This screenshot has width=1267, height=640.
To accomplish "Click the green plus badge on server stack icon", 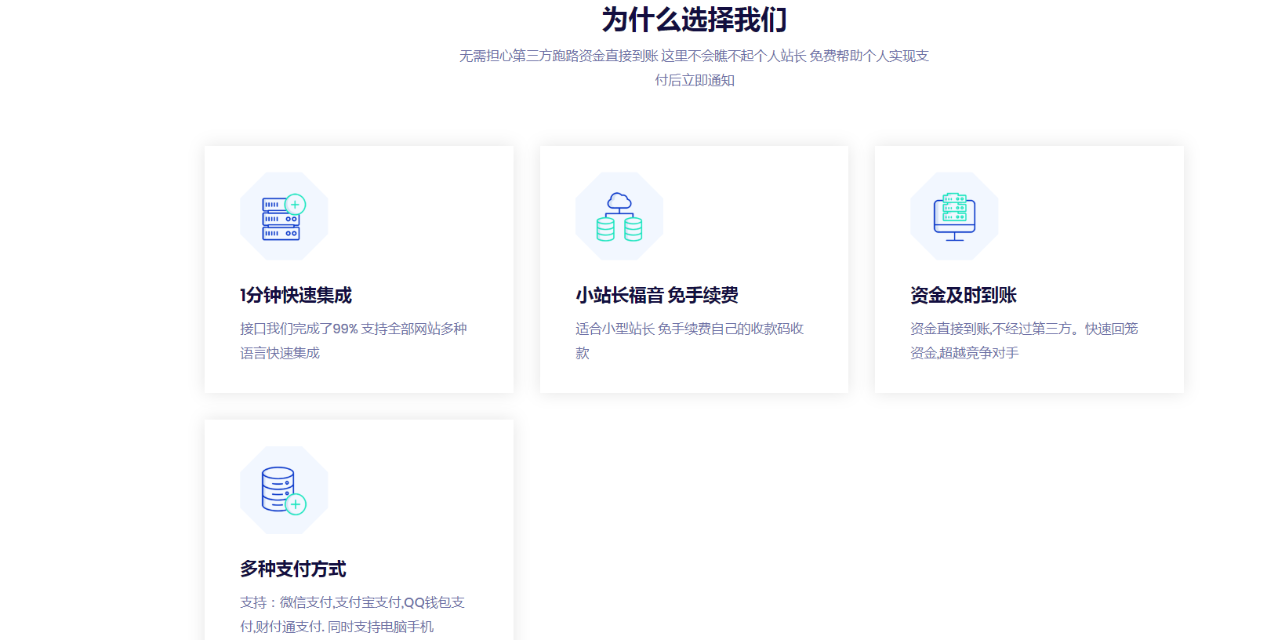I will pos(296,205).
